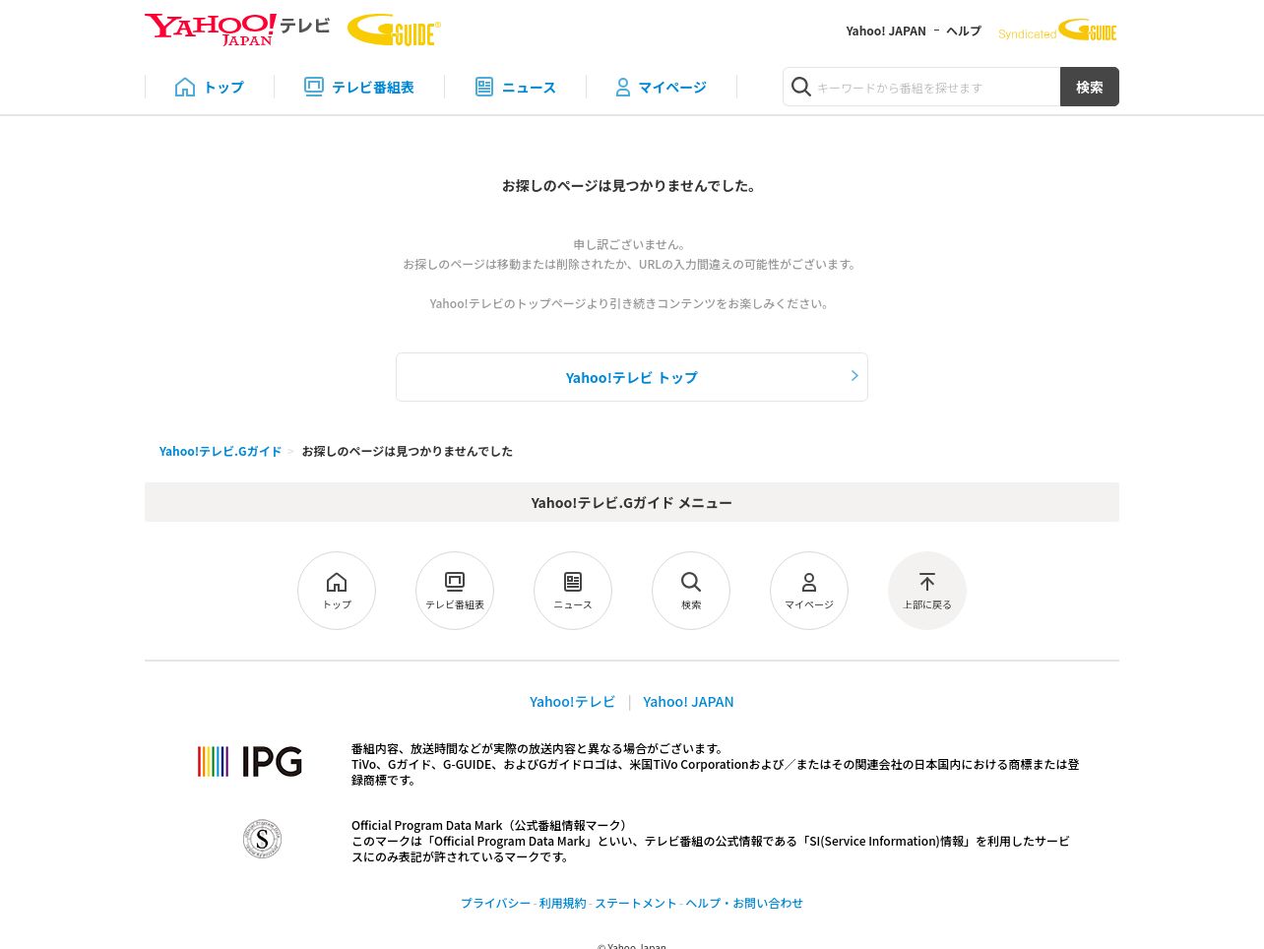Image resolution: width=1264 pixels, height=949 pixels.
Task: Click the Official Program Data Mark seal
Action: tap(263, 839)
